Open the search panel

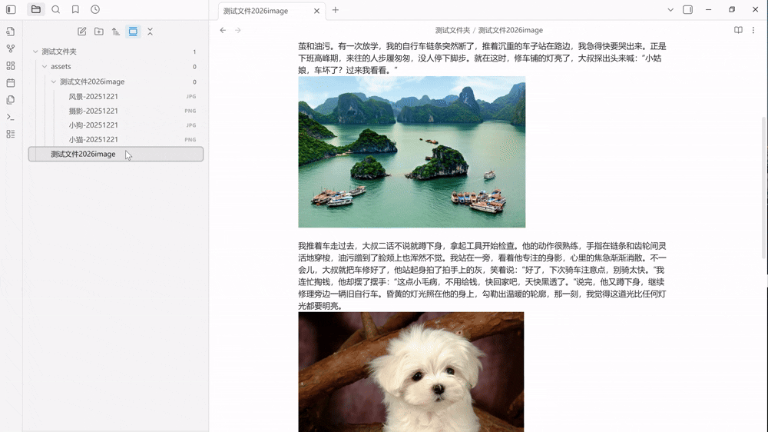tap(56, 9)
